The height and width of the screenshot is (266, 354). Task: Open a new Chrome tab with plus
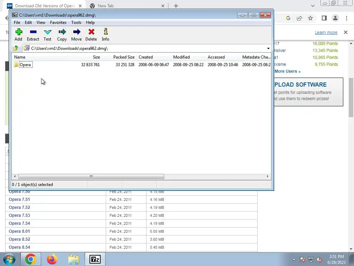click(176, 6)
